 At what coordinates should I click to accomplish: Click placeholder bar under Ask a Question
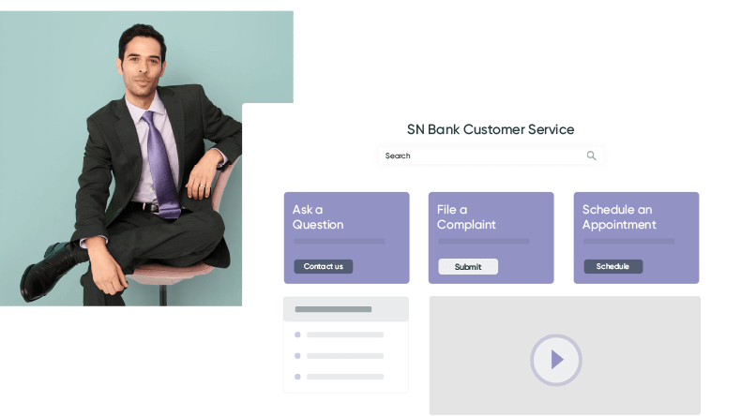[x=340, y=242]
